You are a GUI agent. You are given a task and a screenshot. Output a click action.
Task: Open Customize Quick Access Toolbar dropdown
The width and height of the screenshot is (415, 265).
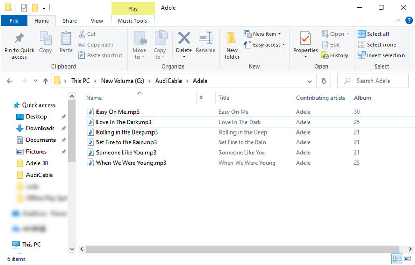coord(44,8)
